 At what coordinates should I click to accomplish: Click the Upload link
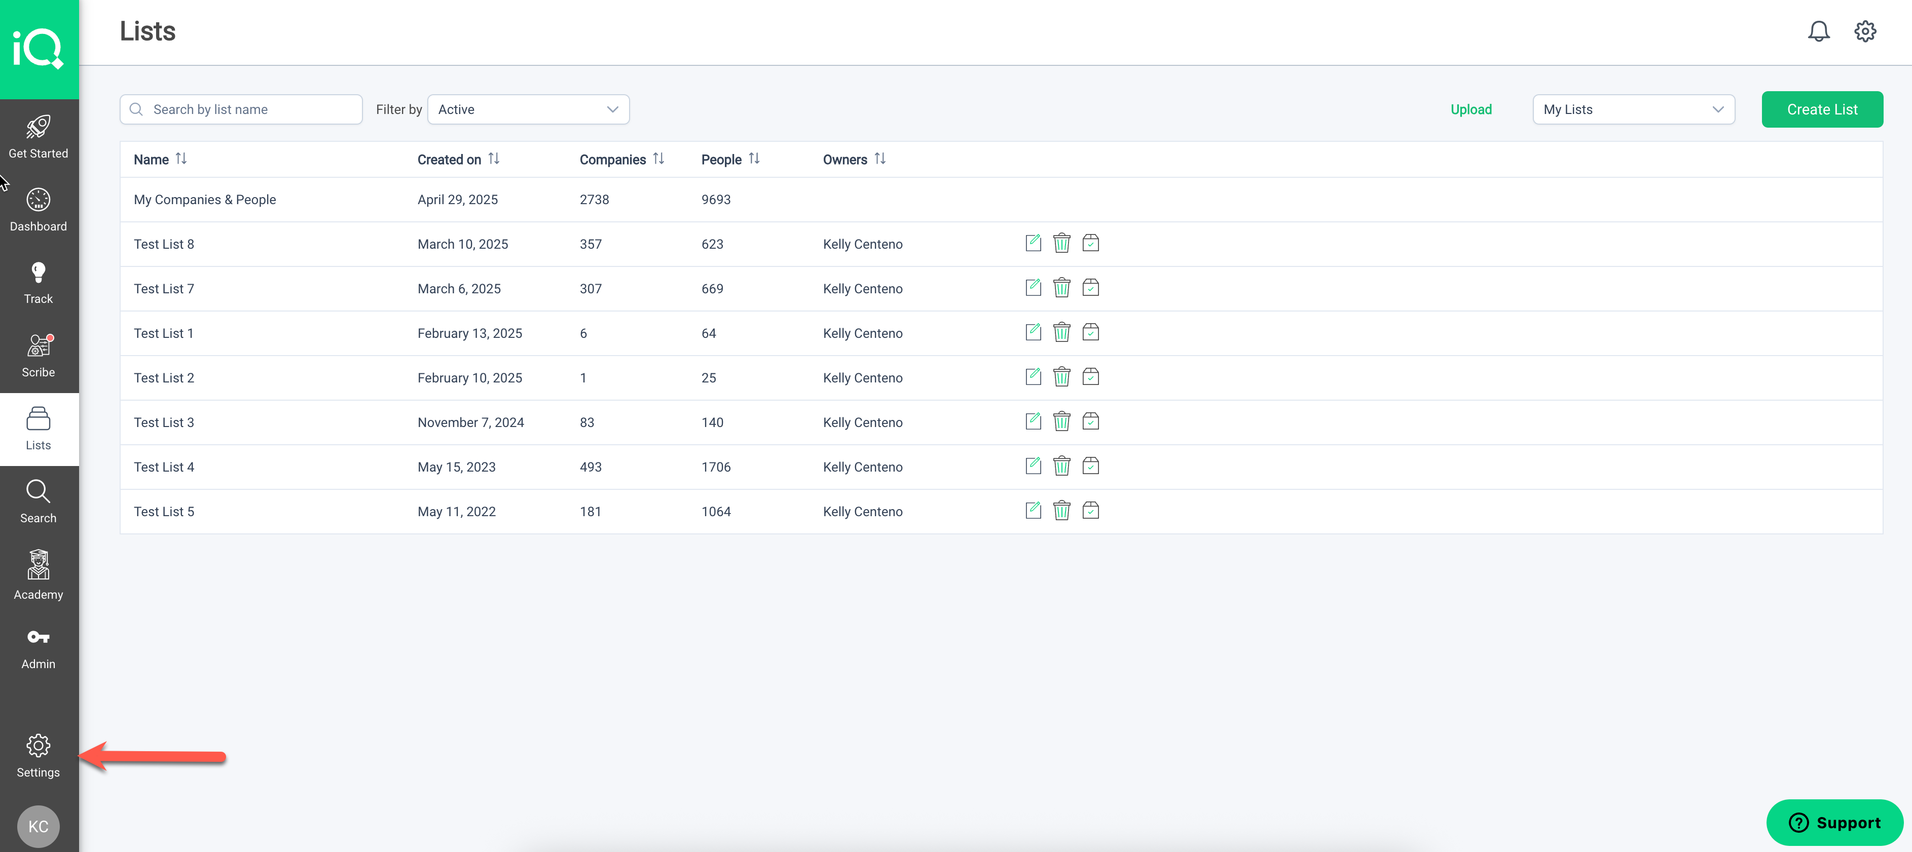pos(1470,109)
